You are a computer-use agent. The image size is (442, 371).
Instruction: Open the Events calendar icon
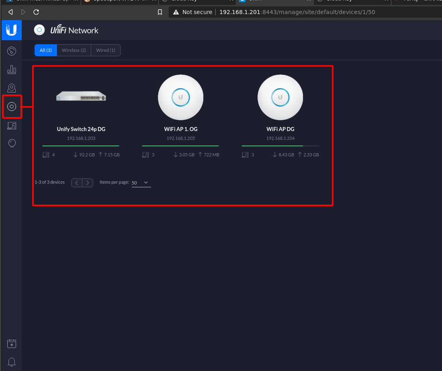(x=12, y=344)
